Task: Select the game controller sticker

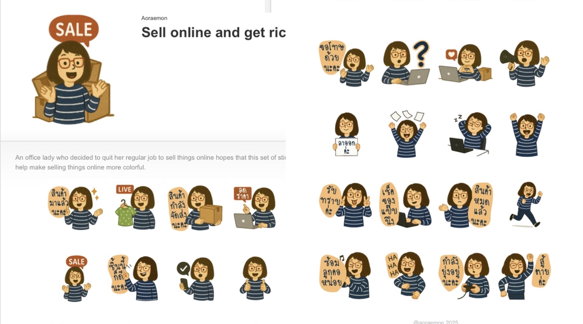Action: [465, 276]
